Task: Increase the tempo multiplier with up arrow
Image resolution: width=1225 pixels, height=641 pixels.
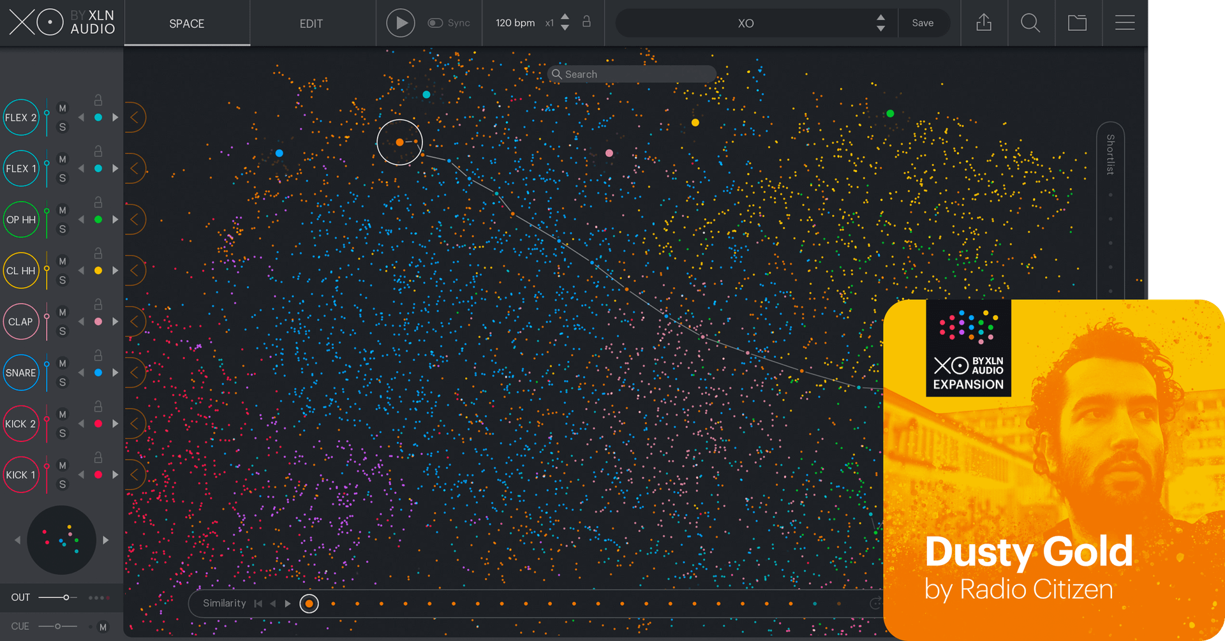Action: coord(565,17)
